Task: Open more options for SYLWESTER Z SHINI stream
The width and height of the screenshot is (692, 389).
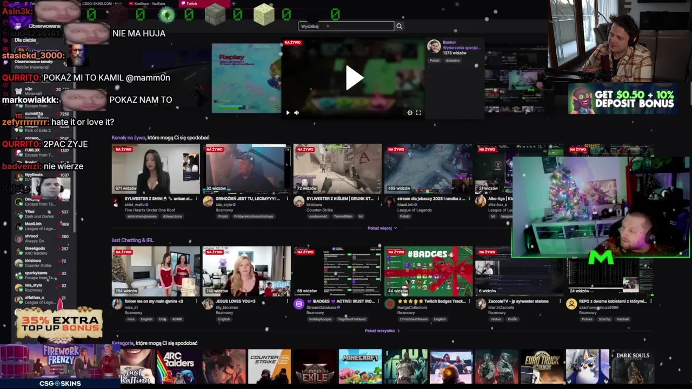Action: (197, 199)
